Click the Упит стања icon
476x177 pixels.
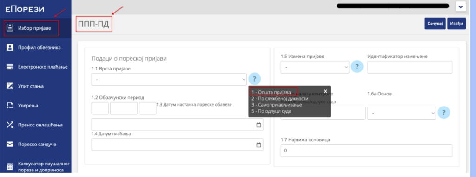10,86
